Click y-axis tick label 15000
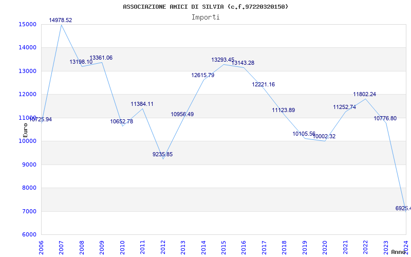This screenshot has height=257, width=411. coord(27,24)
